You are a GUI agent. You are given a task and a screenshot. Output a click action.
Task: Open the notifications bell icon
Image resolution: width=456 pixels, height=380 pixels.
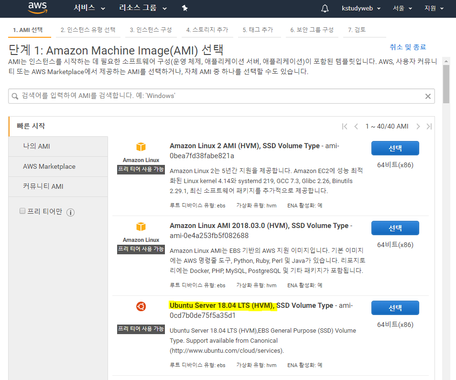325,9
